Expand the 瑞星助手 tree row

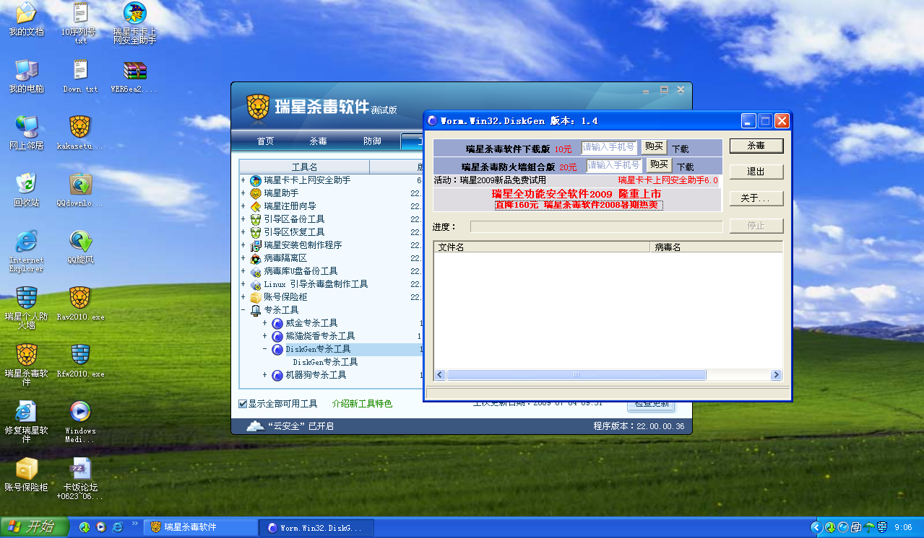tap(243, 193)
